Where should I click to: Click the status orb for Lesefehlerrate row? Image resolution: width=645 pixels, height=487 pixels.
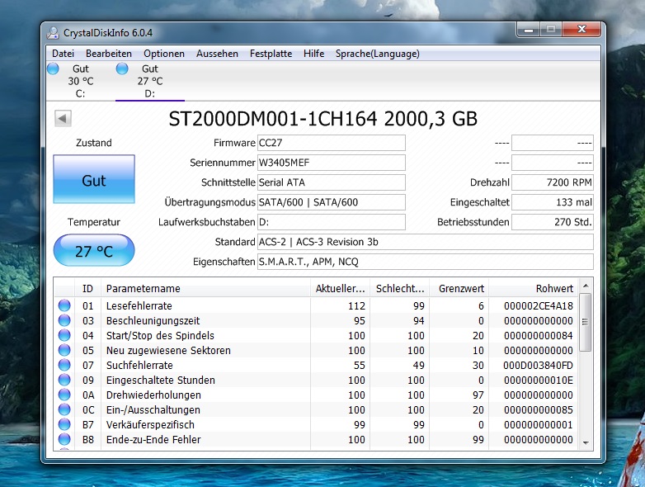(64, 305)
